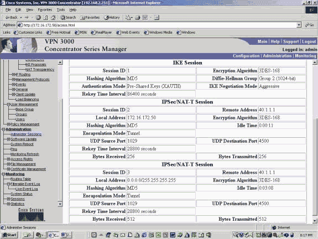Expand the IP Routing tree node
Screen dimensions: 318x239
point(14,75)
